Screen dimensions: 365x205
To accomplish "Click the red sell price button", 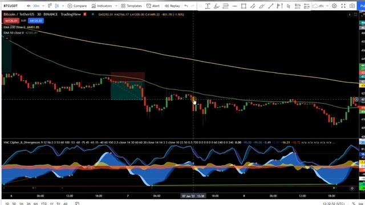I will point(11,20).
